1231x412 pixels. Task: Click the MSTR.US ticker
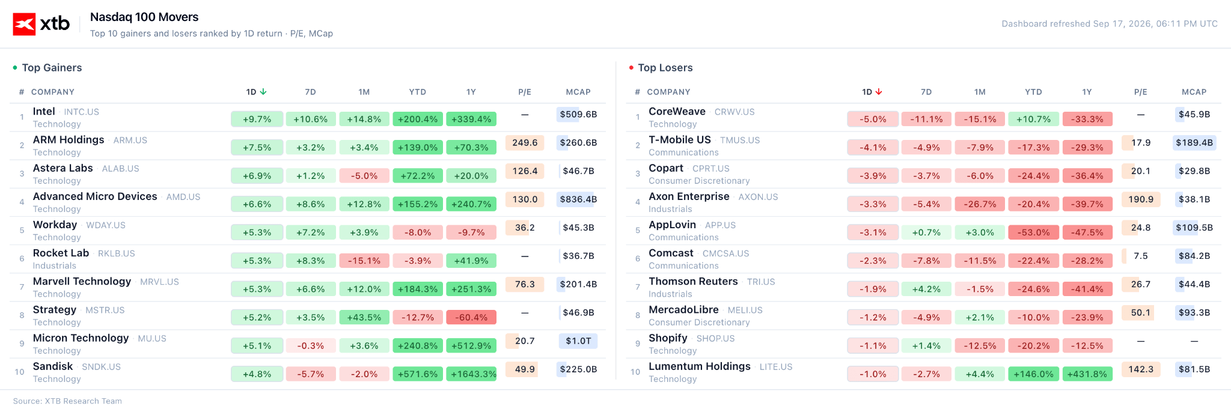click(x=105, y=311)
